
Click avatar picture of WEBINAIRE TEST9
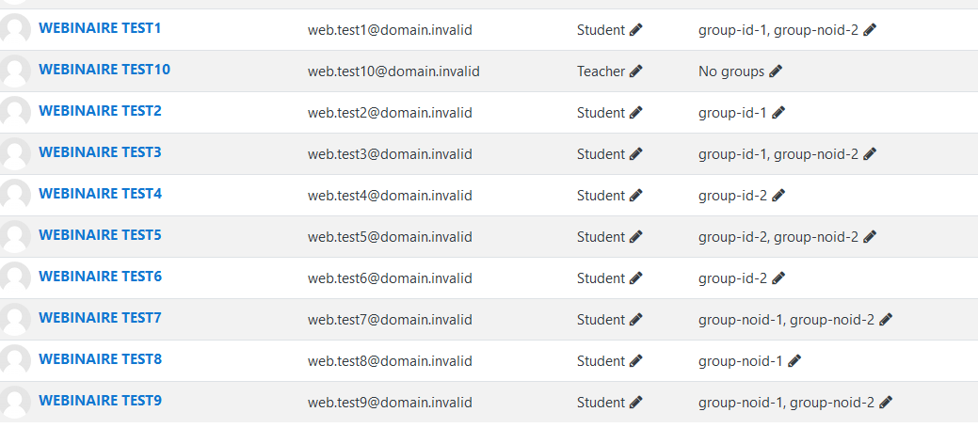point(15,402)
